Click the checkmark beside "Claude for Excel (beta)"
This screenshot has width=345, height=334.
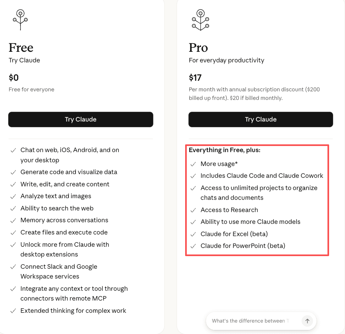tap(192, 234)
